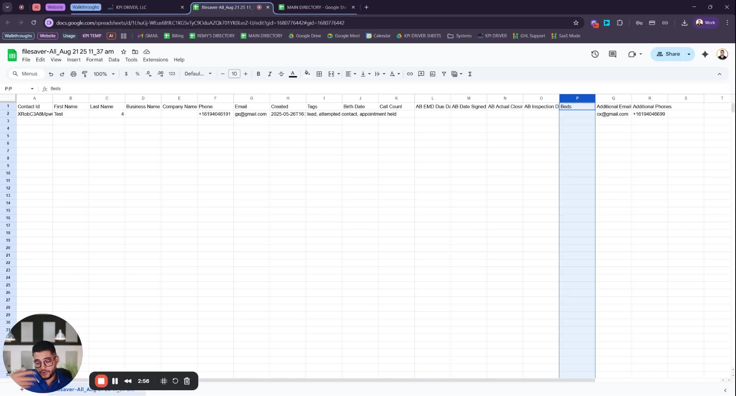Viewport: 736px width, 396px height.
Task: Stop the screen recording
Action: 101,381
